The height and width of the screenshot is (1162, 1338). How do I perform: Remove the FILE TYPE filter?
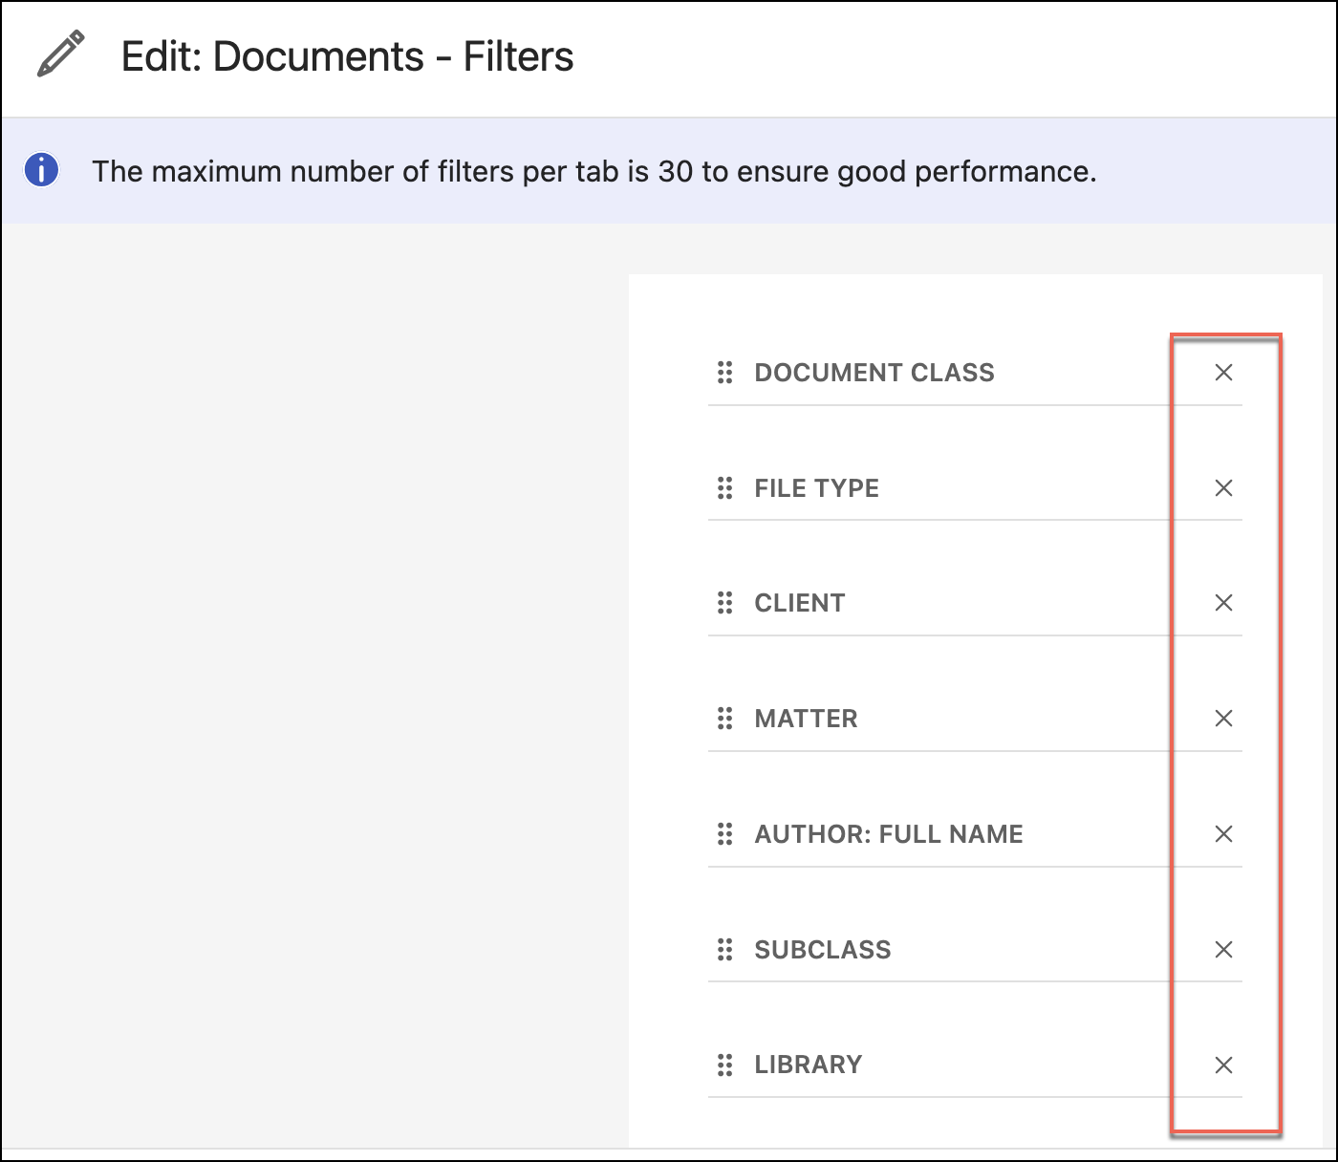point(1223,488)
